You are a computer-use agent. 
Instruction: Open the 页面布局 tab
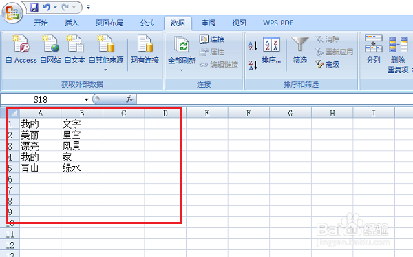click(x=109, y=23)
